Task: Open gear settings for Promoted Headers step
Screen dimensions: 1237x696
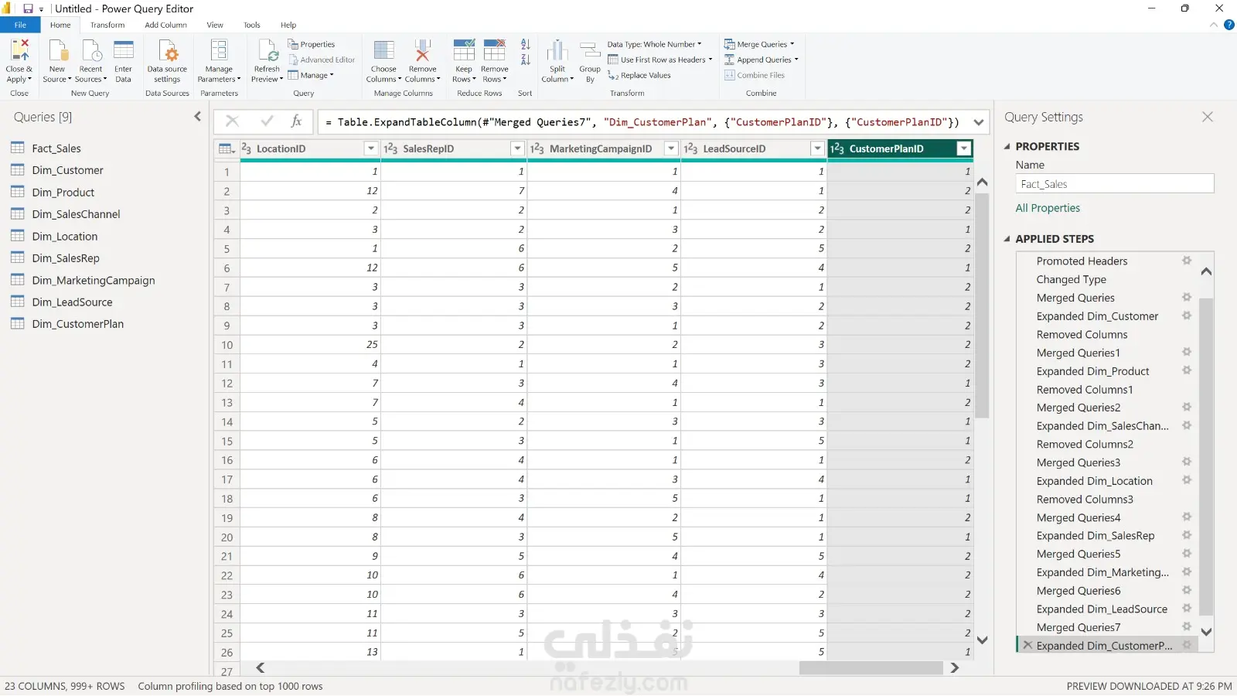Action: (x=1187, y=261)
